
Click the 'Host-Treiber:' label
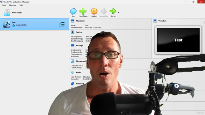tap(76, 77)
